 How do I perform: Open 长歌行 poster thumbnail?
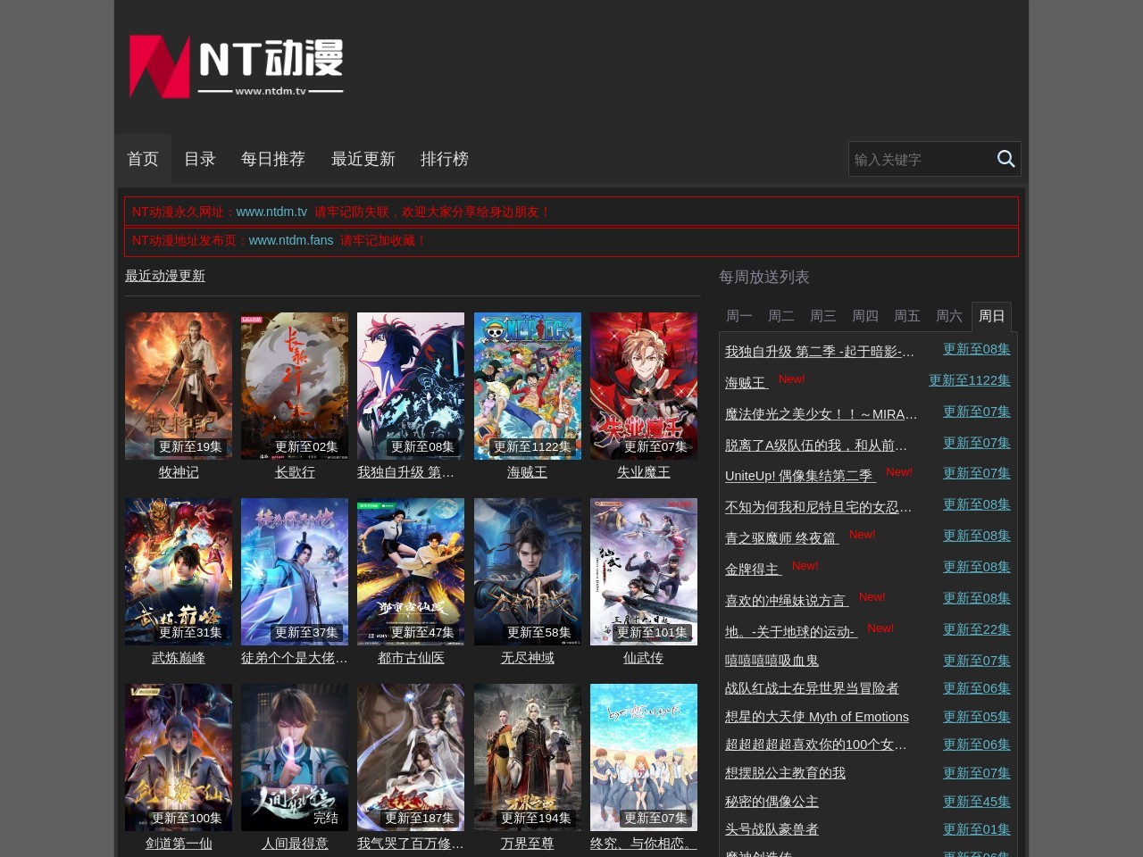tap(295, 386)
